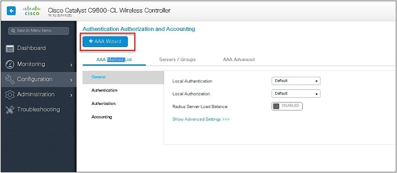Image resolution: width=397 pixels, height=173 pixels.
Task: Click the Cisco Catalyst C9800-CL Wireless Controller title
Action: [x=109, y=11]
